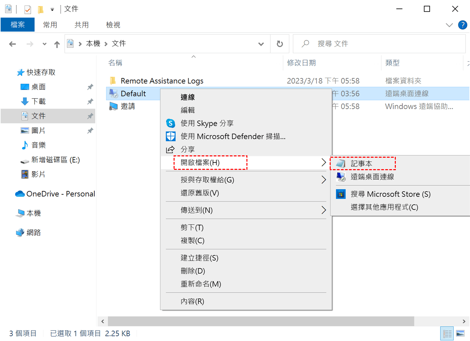
Task: Click the 本機 computer icon in sidebar
Action: click(x=20, y=213)
